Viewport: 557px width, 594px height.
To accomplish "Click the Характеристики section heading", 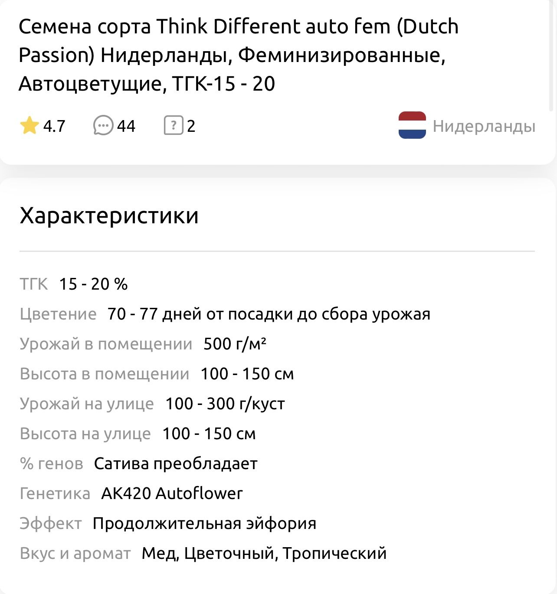I will coord(109,215).
